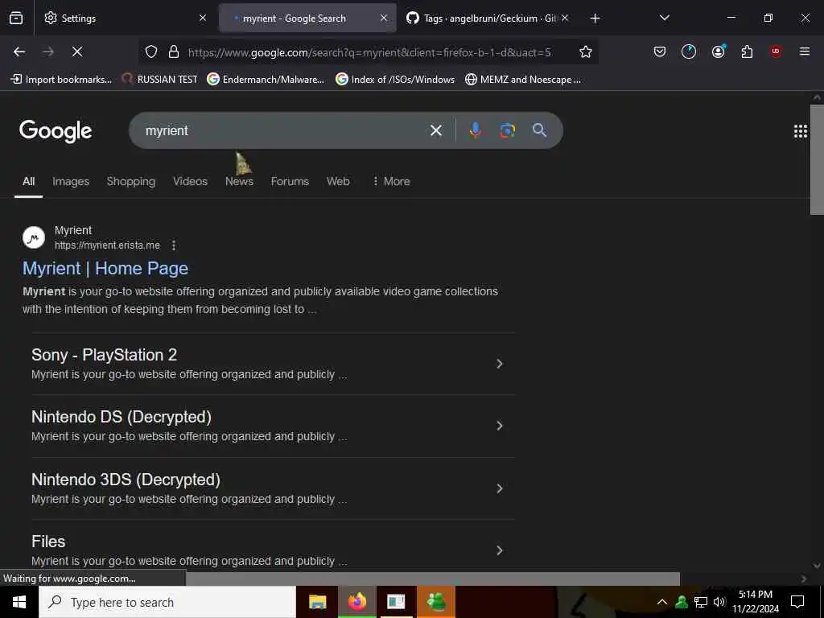Screen dimensions: 824x618
Task: Open Nintendo DS (Decrypted) sitelink
Action: click(122, 418)
